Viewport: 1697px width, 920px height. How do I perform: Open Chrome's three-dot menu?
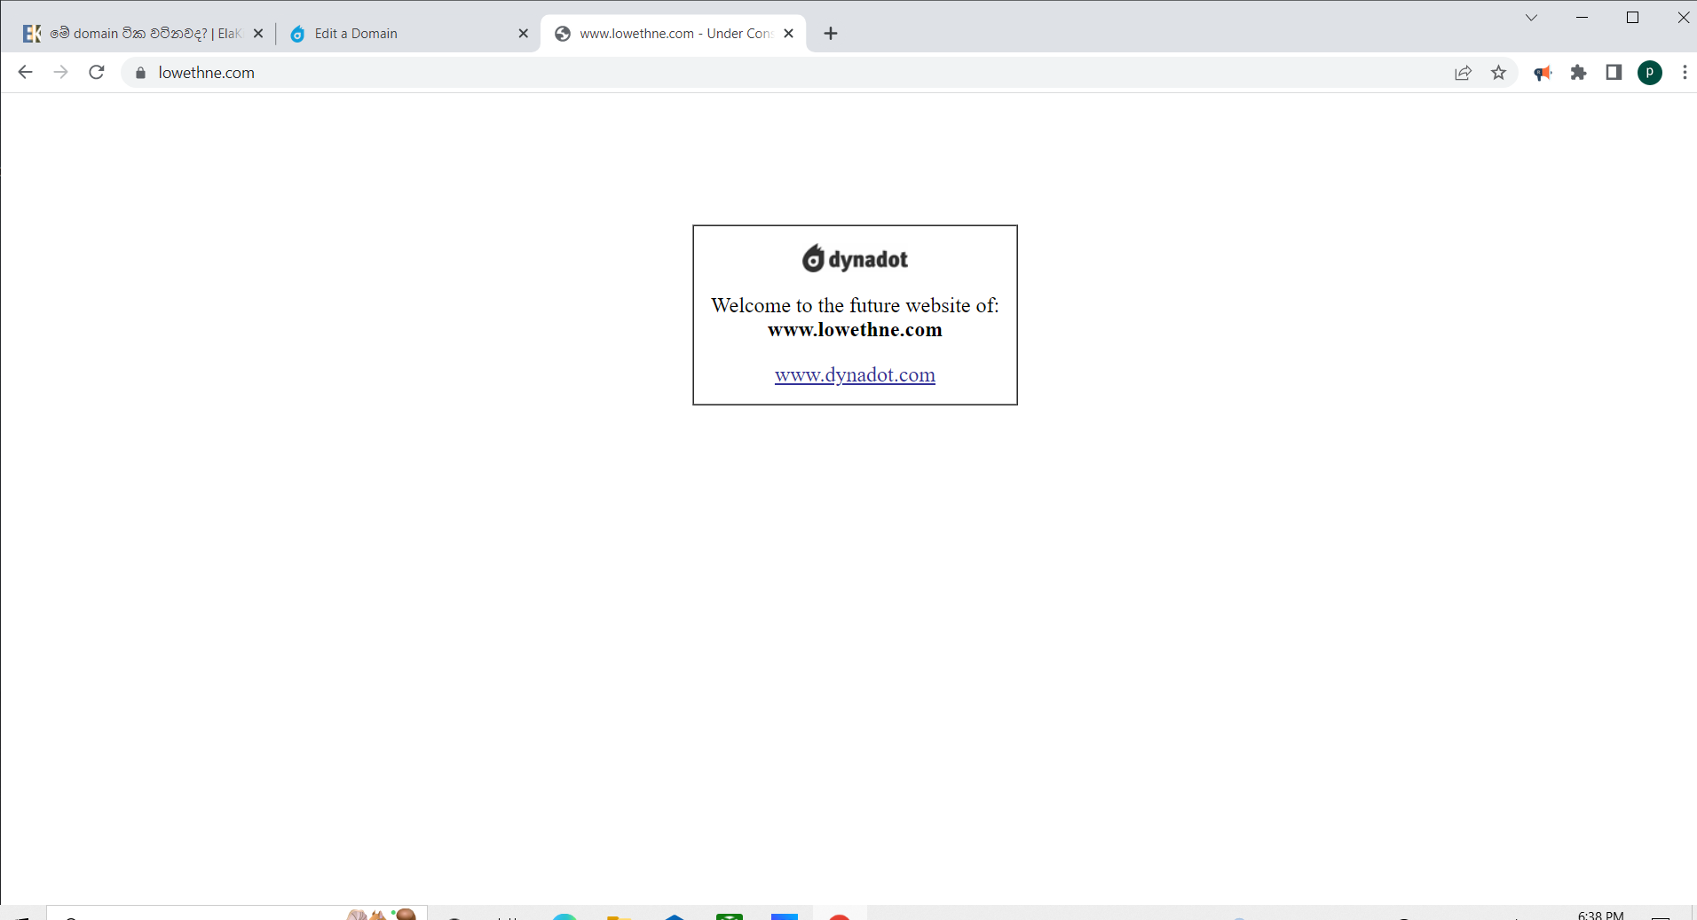(1685, 73)
